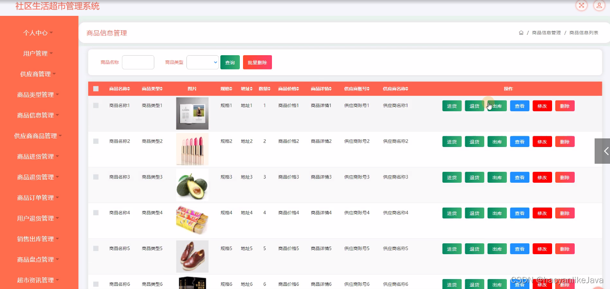Image resolution: width=610 pixels, height=289 pixels.
Task: Check the row checkbox for 商品名称1
Action: pyautogui.click(x=95, y=105)
